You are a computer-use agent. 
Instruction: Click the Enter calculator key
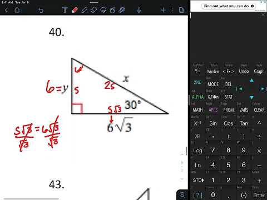(259, 195)
